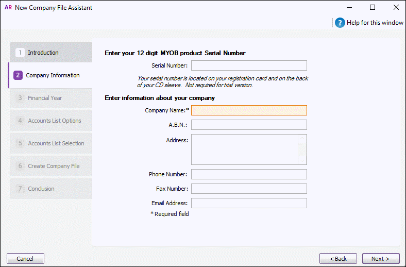Click the AR application logo icon
This screenshot has height=267, width=406.
[x=8, y=8]
